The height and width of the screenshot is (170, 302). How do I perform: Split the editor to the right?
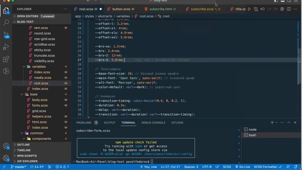(x=289, y=9)
